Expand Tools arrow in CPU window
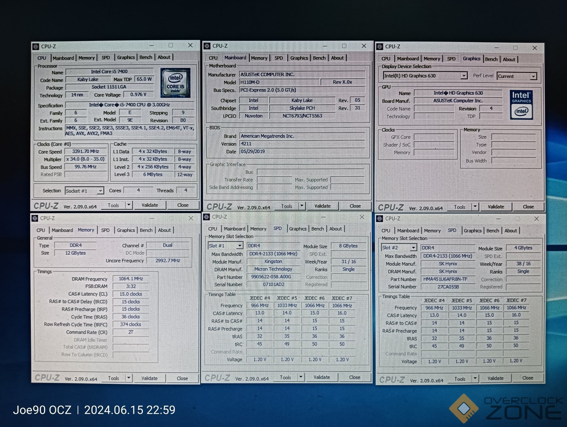Screen dimensions: 567x427 point(129,205)
